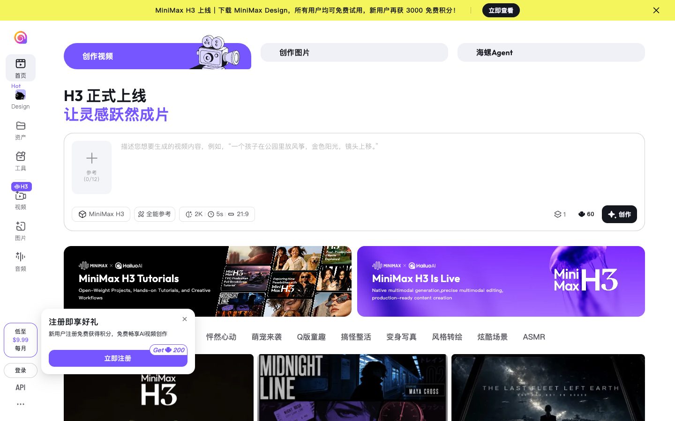Go to 首页 in the sidebar
The height and width of the screenshot is (421, 675).
point(21,68)
